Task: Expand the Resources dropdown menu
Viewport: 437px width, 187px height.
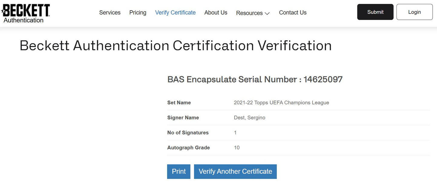Action: 249,13
